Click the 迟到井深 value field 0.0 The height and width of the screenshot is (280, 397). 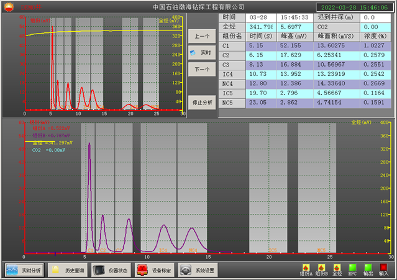(x=375, y=17)
